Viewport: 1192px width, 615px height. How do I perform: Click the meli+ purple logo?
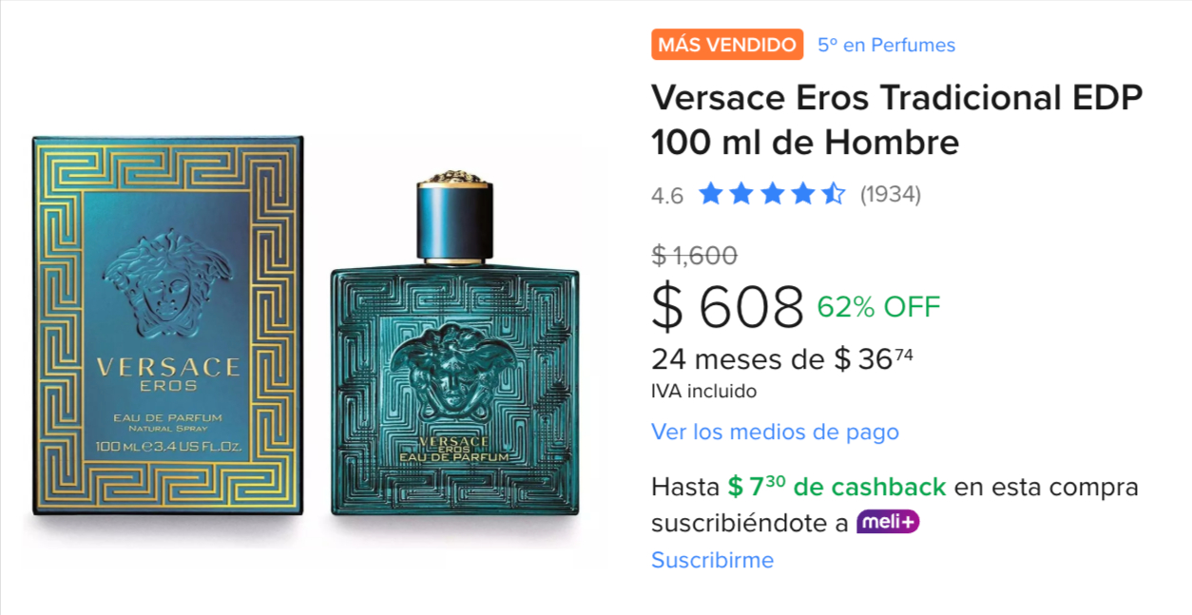pos(888,522)
